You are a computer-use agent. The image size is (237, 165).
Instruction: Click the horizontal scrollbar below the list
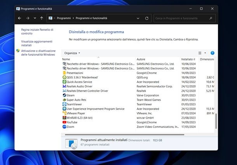(125, 135)
